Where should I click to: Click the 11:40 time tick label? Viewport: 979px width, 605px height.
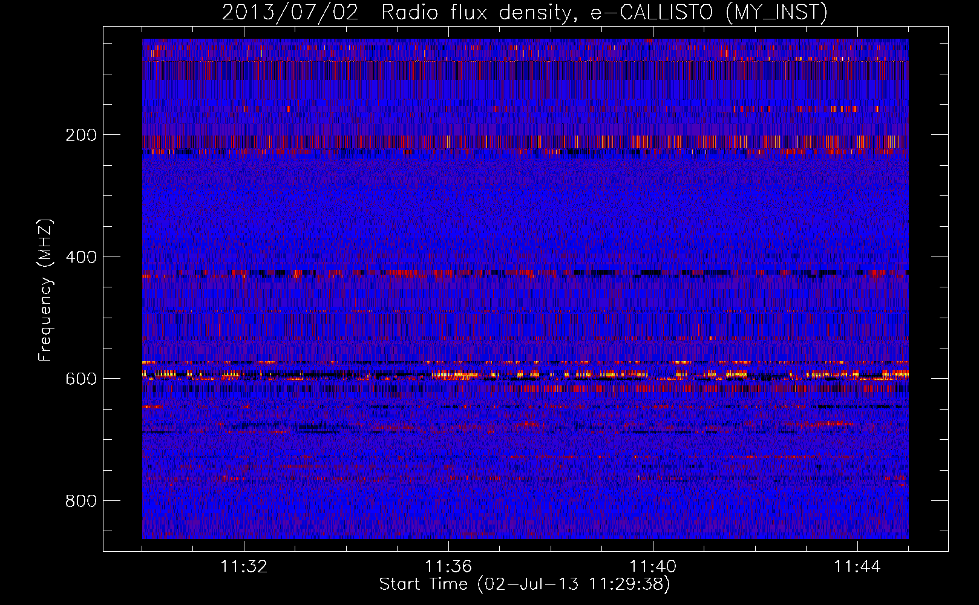click(x=653, y=567)
